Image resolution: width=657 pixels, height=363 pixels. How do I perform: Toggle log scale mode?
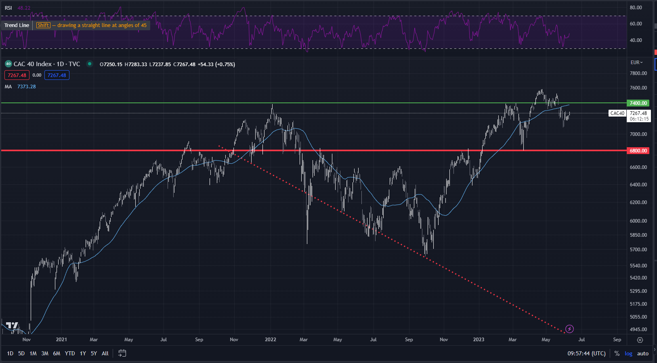tap(628, 353)
